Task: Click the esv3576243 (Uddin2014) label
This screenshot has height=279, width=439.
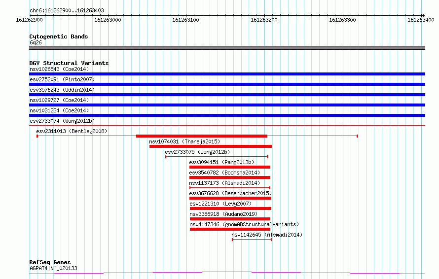Action: click(62, 90)
